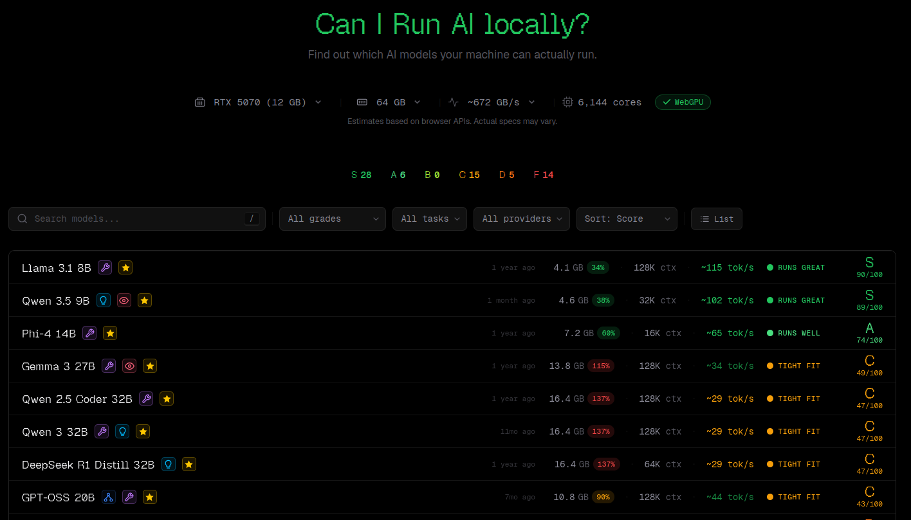
Task: Filter by grade B 0
Action: pos(432,175)
